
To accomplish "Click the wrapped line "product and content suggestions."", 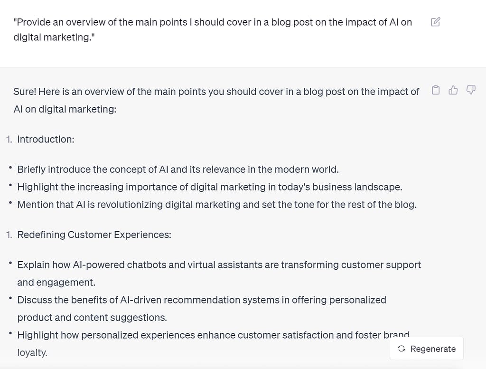I will pos(92,318).
